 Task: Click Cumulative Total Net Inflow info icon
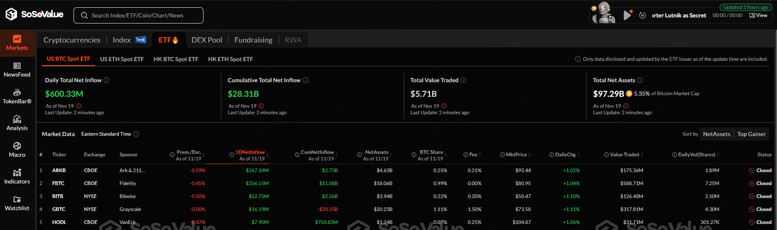point(305,80)
